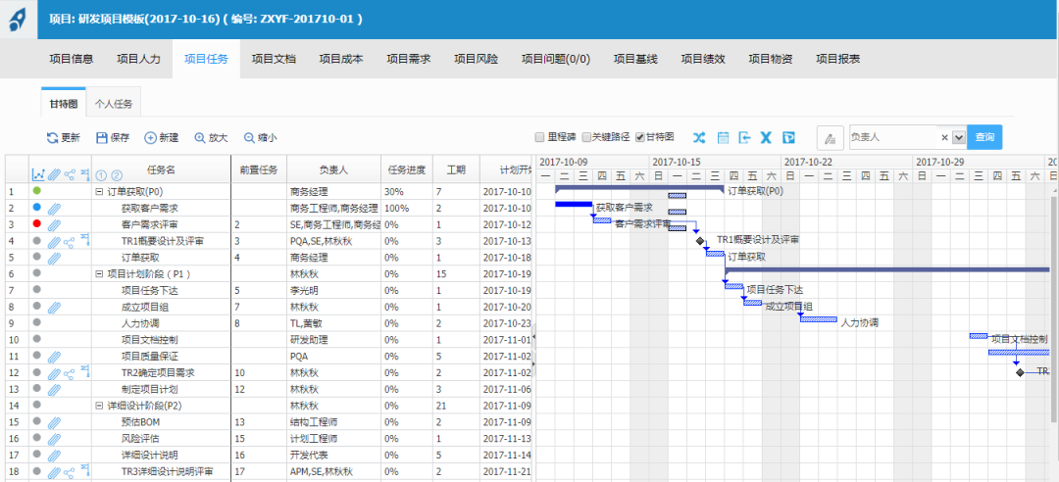Collapse the 项目计划阶段 (P1) group
The height and width of the screenshot is (482, 1059).
coord(99,274)
